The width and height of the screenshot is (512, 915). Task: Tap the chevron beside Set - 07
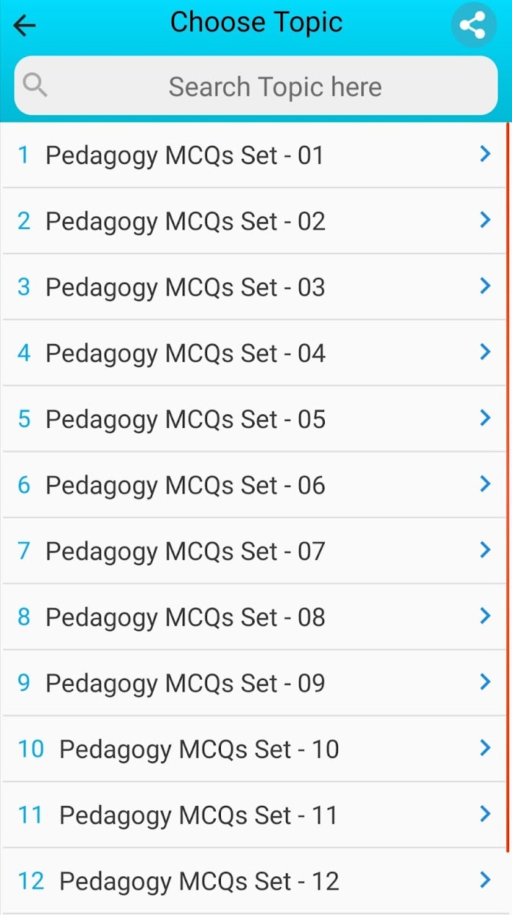pos(484,549)
